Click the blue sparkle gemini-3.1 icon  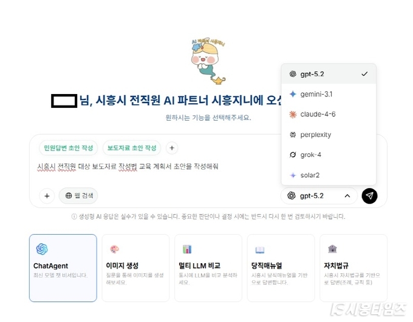coord(293,94)
